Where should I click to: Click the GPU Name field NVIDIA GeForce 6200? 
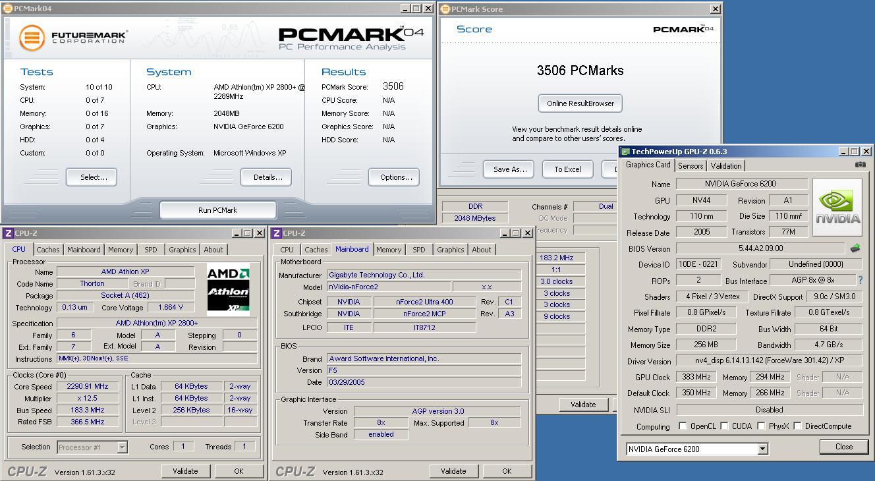pos(742,184)
